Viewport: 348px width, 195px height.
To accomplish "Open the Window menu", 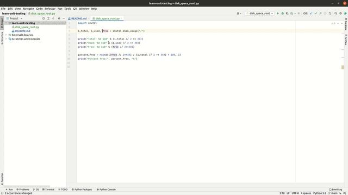I will click(x=84, y=9).
